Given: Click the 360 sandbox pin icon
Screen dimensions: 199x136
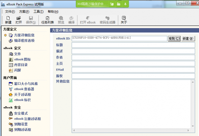Looking at the screenshot, I should pyautogui.click(x=125, y=4).
